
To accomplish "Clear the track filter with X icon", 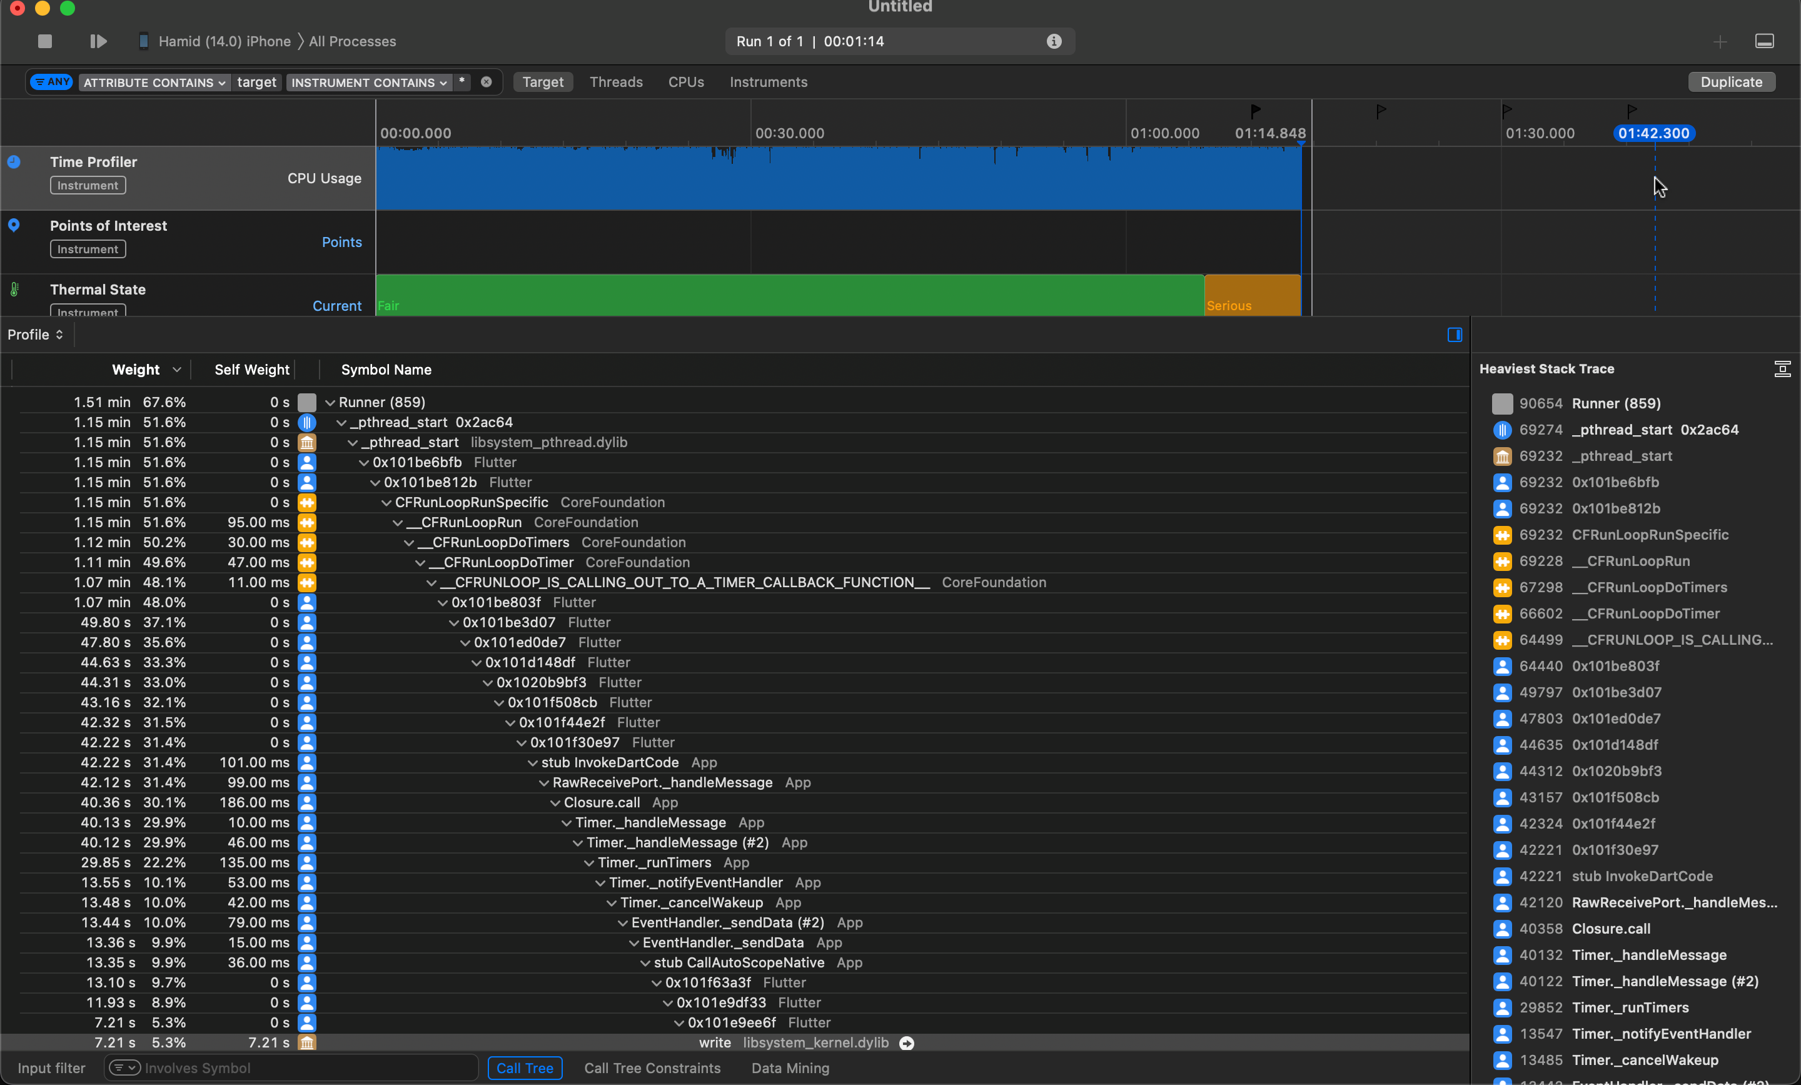I will coord(486,82).
